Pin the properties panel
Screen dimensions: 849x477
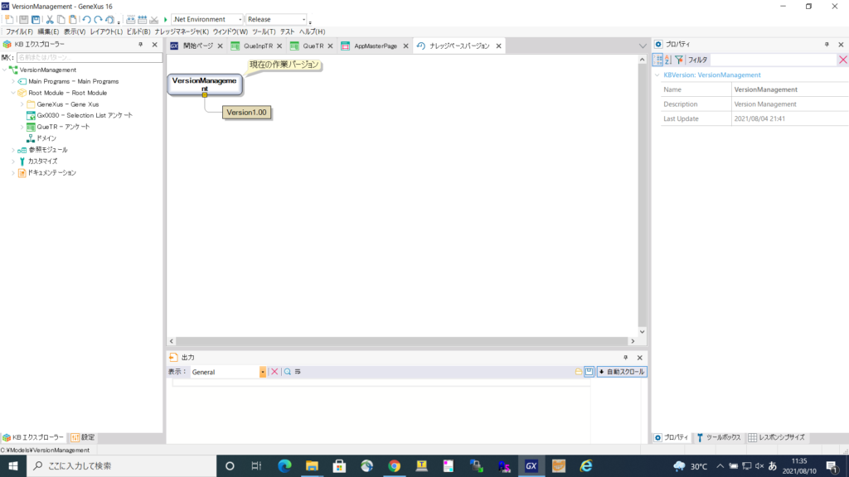click(x=827, y=45)
